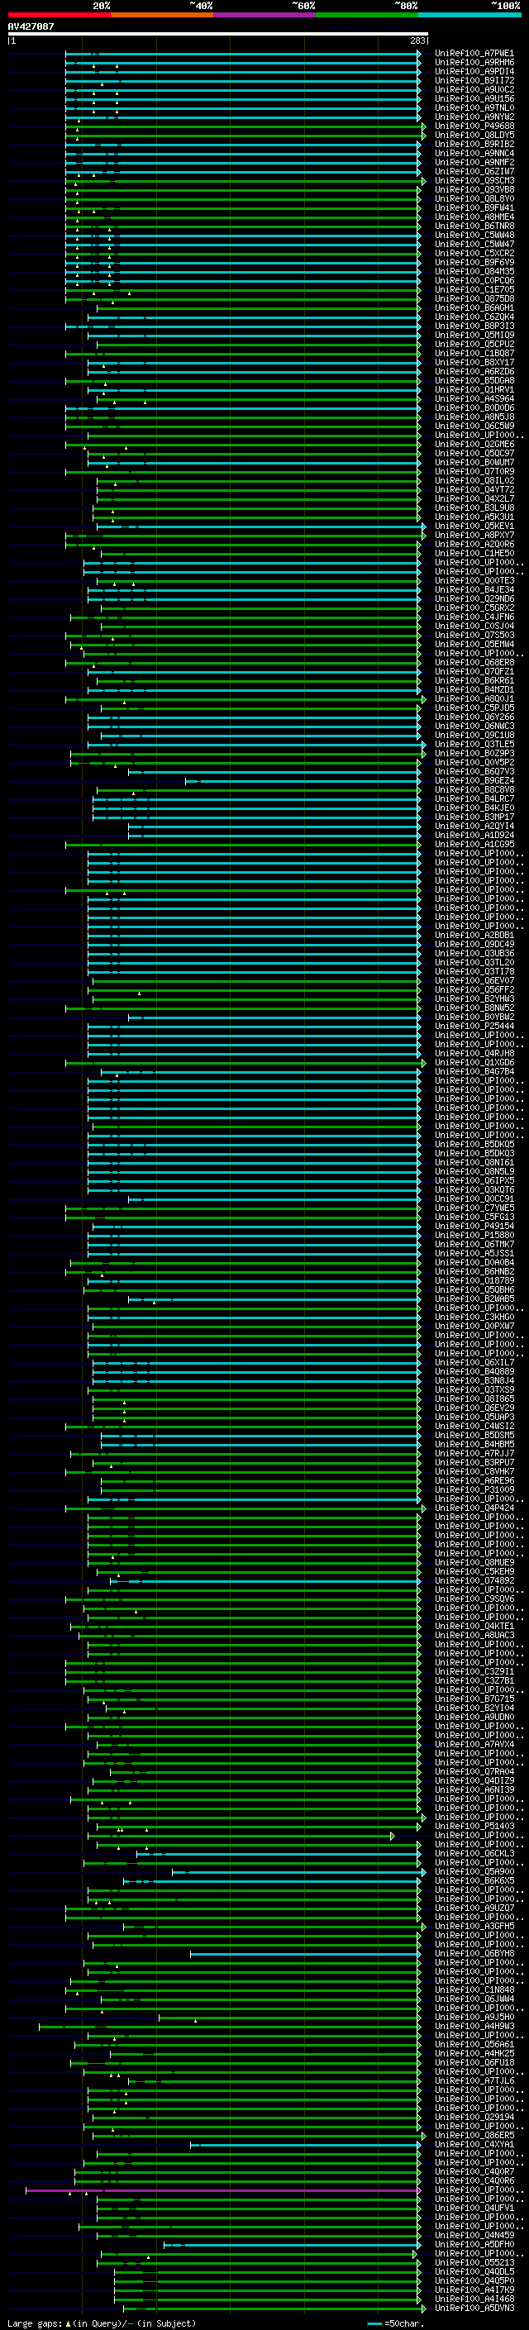Select the UniRef100_A1D924 label
The height and width of the screenshot is (2330, 529).
474,835
